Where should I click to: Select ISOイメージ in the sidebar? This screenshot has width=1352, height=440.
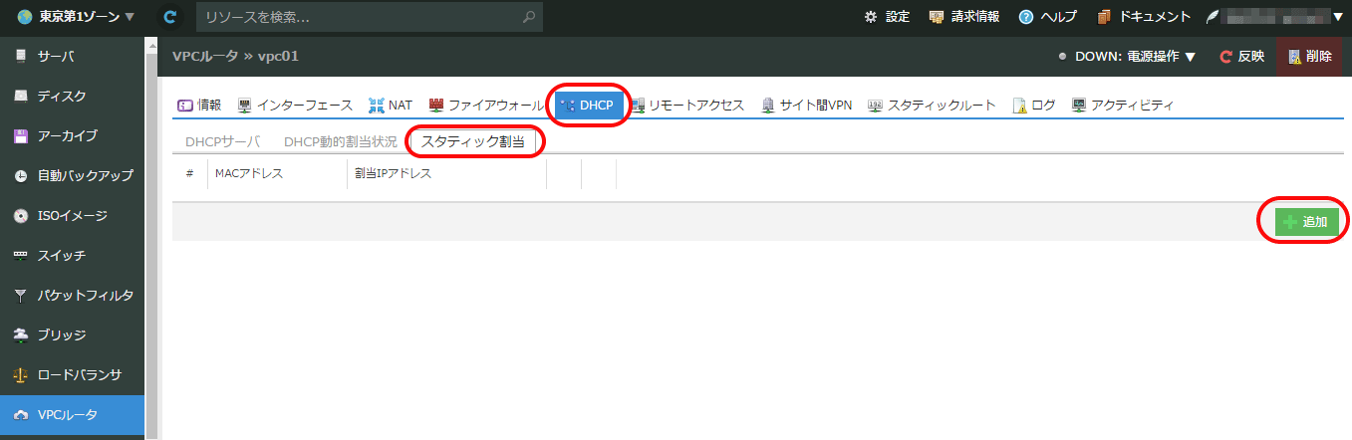click(72, 215)
